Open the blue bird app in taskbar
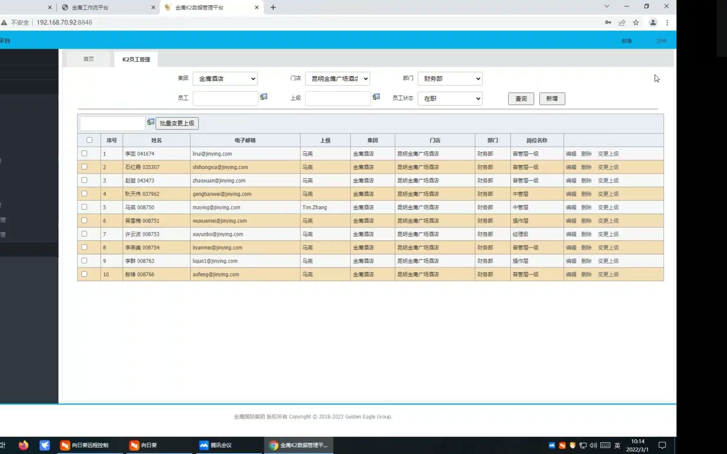 (x=45, y=445)
